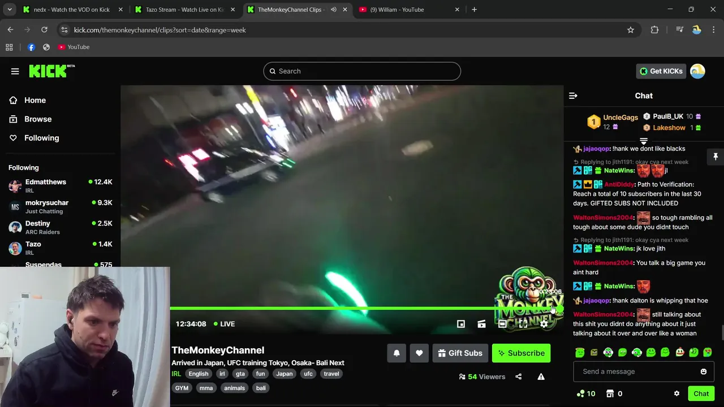Expand the leaderboard handle below gifters
This screenshot has width=724, height=407.
point(644,141)
